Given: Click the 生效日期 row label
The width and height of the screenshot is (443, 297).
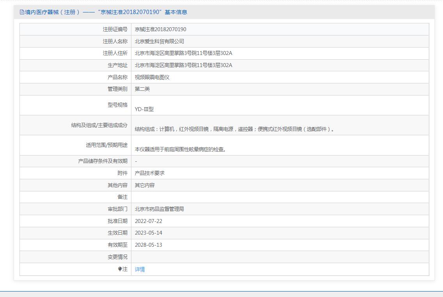Looking at the screenshot, I should 117,233.
